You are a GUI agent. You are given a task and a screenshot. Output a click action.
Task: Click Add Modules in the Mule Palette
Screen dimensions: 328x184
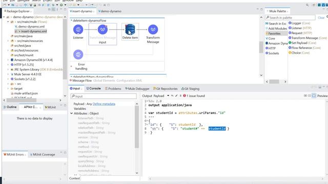(x=276, y=29)
